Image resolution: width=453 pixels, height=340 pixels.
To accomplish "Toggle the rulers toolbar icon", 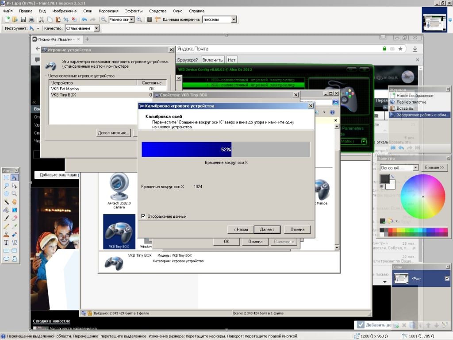I will (157, 19).
